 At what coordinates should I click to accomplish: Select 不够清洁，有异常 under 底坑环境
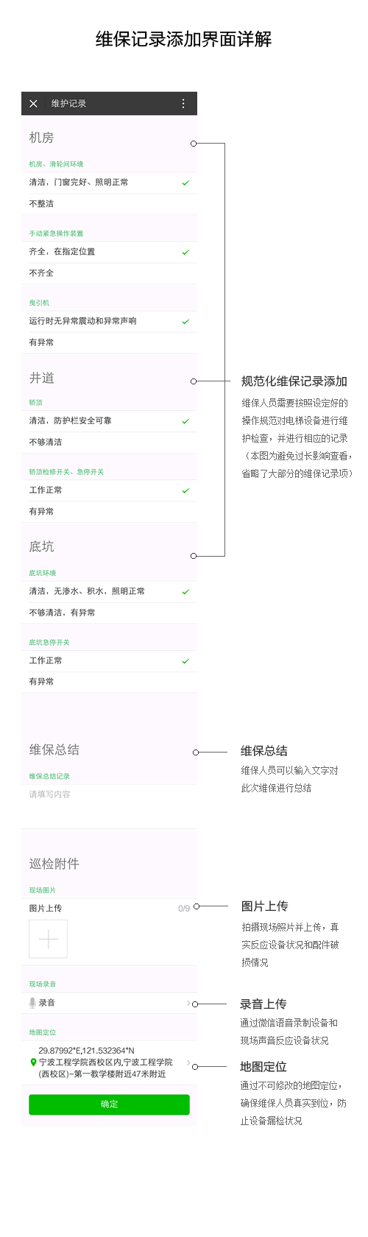click(x=109, y=613)
